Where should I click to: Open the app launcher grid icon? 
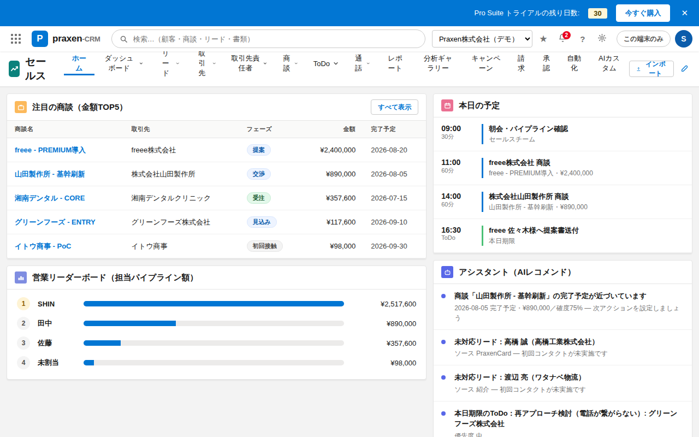pyautogui.click(x=16, y=39)
